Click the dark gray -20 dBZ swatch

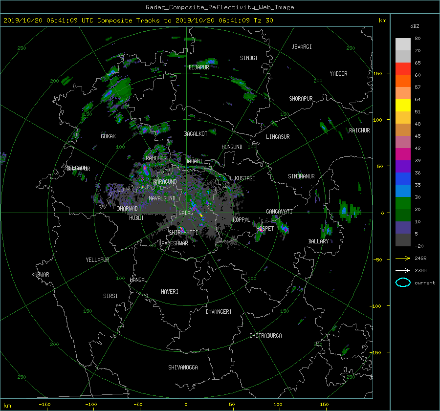tap(403, 240)
